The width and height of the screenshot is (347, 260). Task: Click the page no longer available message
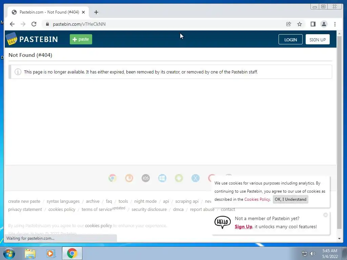point(141,72)
